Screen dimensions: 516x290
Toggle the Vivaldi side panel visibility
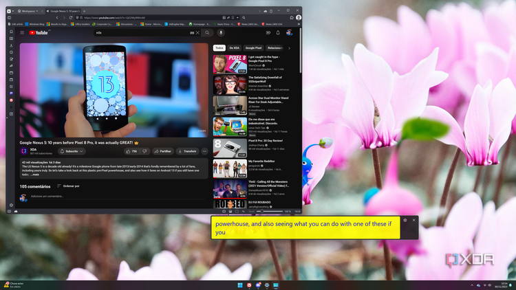click(9, 18)
